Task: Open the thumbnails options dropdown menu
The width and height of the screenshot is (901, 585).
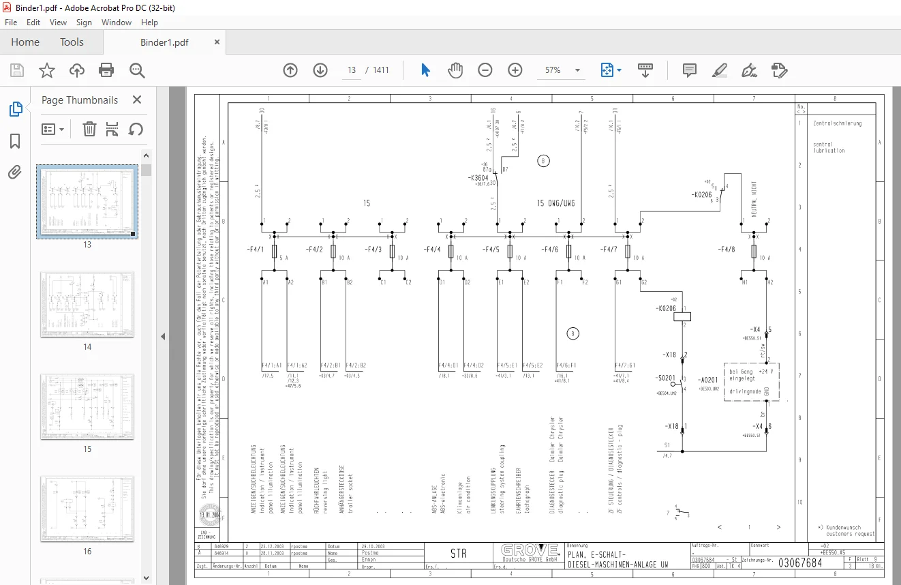Action: 53,129
